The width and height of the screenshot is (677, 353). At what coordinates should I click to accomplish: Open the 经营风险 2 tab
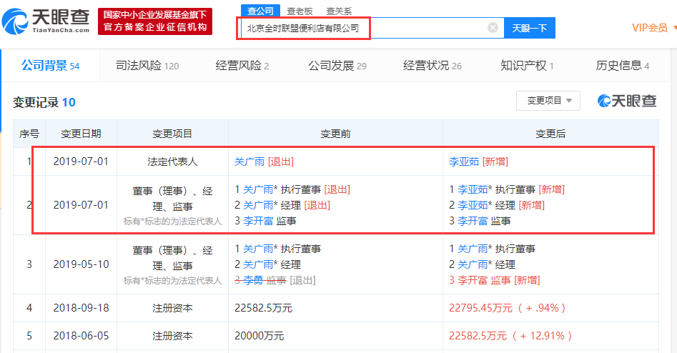pyautogui.click(x=242, y=66)
